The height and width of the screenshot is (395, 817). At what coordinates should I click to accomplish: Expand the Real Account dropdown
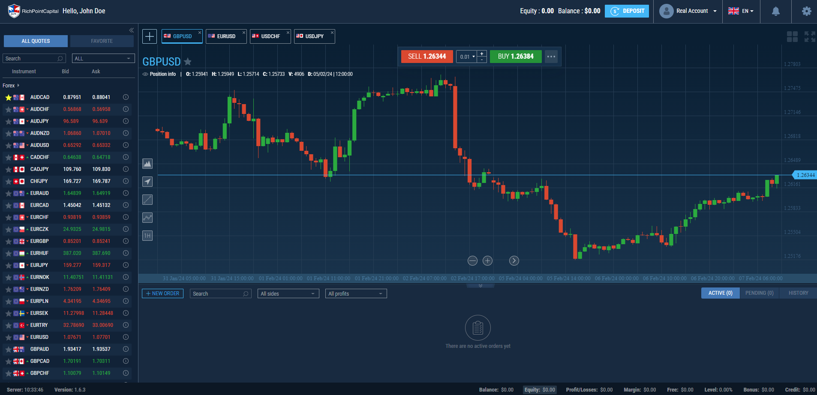tap(688, 11)
